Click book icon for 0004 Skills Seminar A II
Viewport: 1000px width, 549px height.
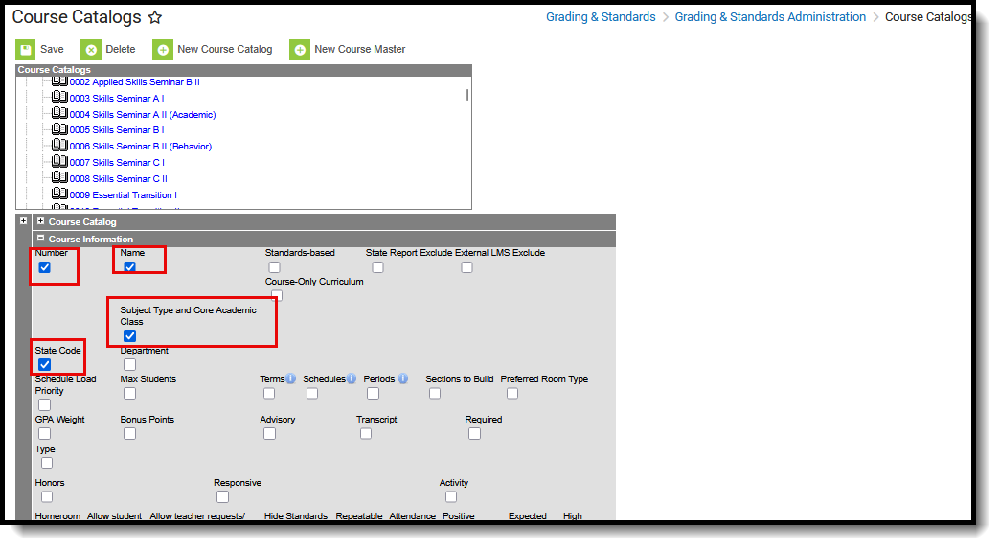(59, 113)
